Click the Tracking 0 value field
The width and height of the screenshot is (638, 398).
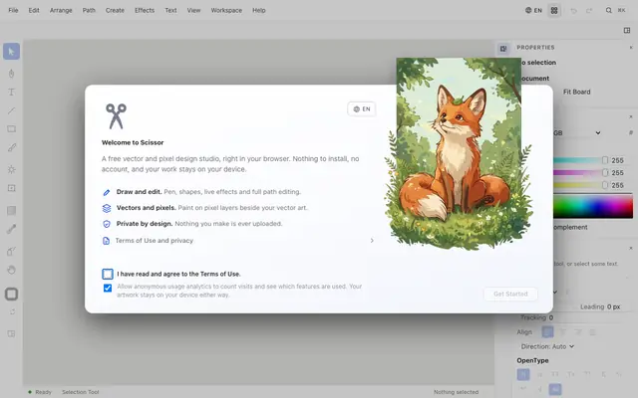(551, 317)
